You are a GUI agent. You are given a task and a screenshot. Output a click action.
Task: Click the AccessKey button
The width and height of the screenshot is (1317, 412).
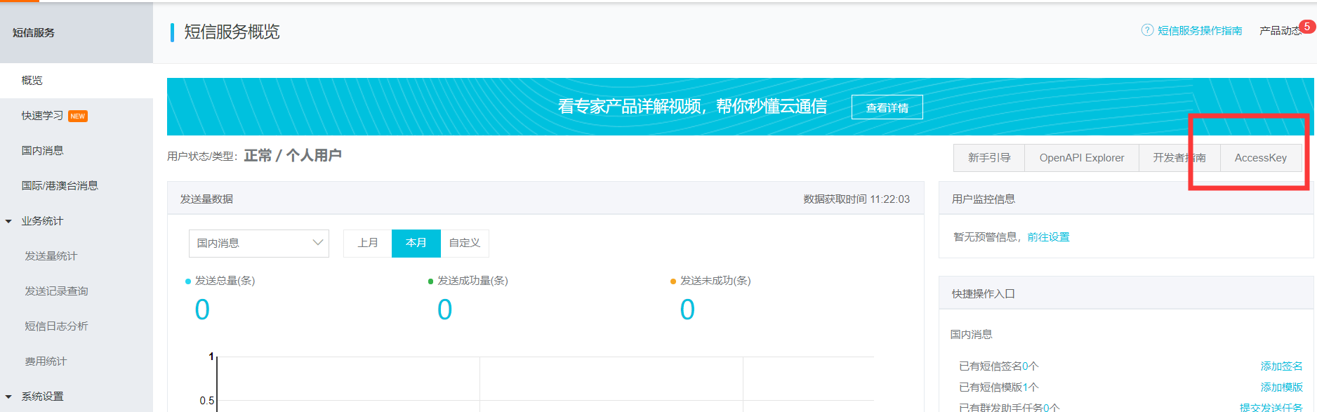tap(1260, 158)
